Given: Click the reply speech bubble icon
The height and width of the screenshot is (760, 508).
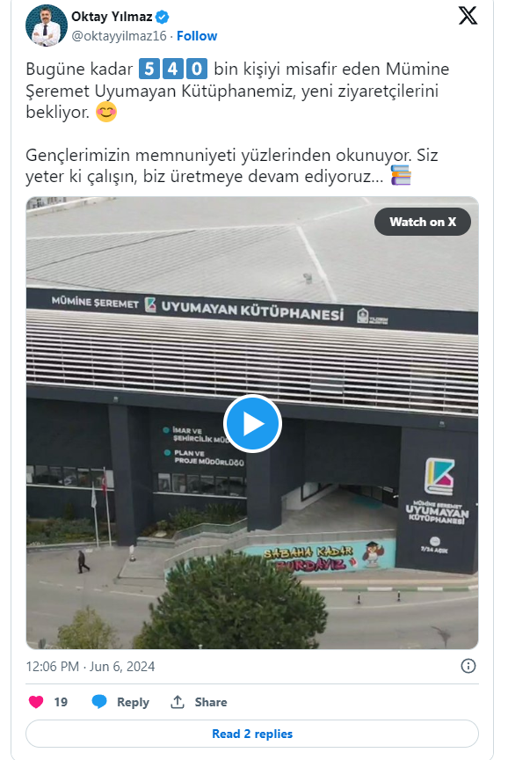Looking at the screenshot, I should pos(99,701).
